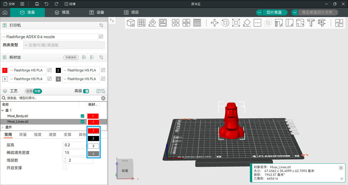Choose black filament 2 from dropdown list
The width and height of the screenshot is (348, 185).
pos(93,138)
